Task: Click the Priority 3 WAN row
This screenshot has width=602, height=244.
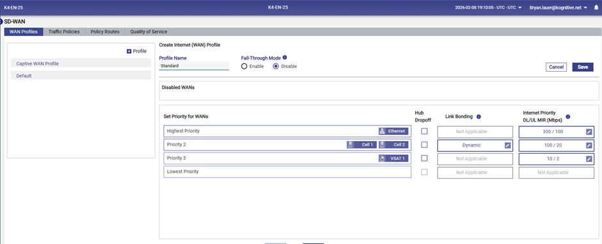Action: pos(287,158)
